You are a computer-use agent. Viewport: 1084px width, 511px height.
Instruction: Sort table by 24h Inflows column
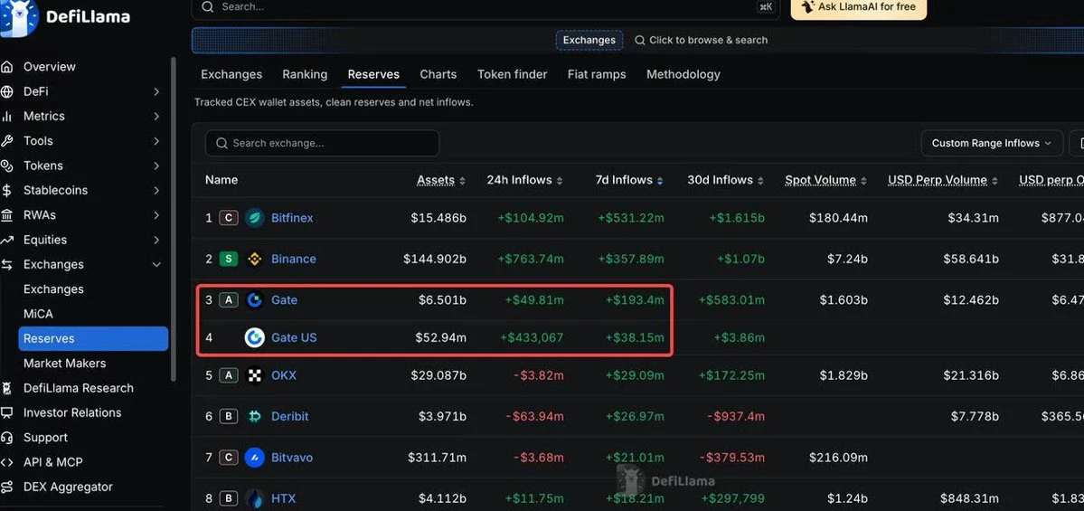[524, 180]
